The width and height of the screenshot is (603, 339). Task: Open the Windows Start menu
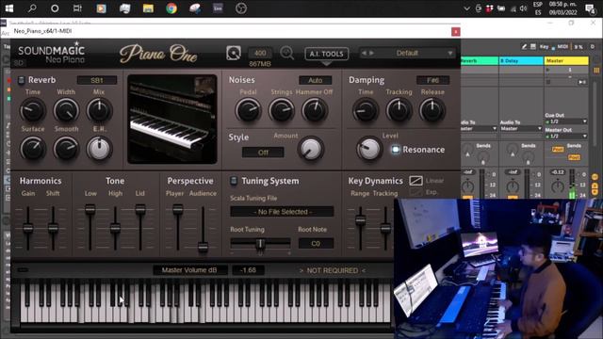[8, 8]
